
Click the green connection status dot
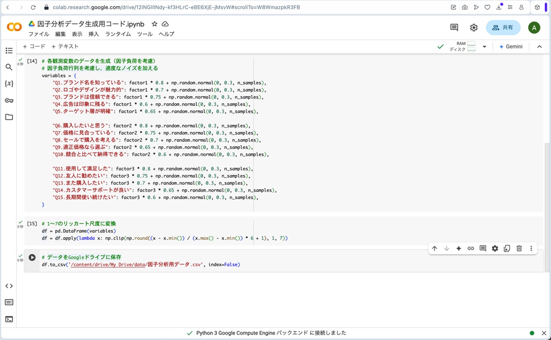click(x=532, y=333)
